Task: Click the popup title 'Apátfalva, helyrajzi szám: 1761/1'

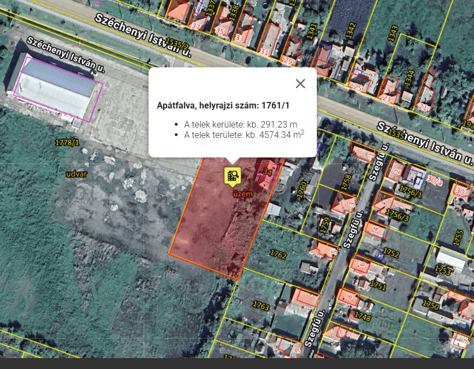Action: pos(223,105)
